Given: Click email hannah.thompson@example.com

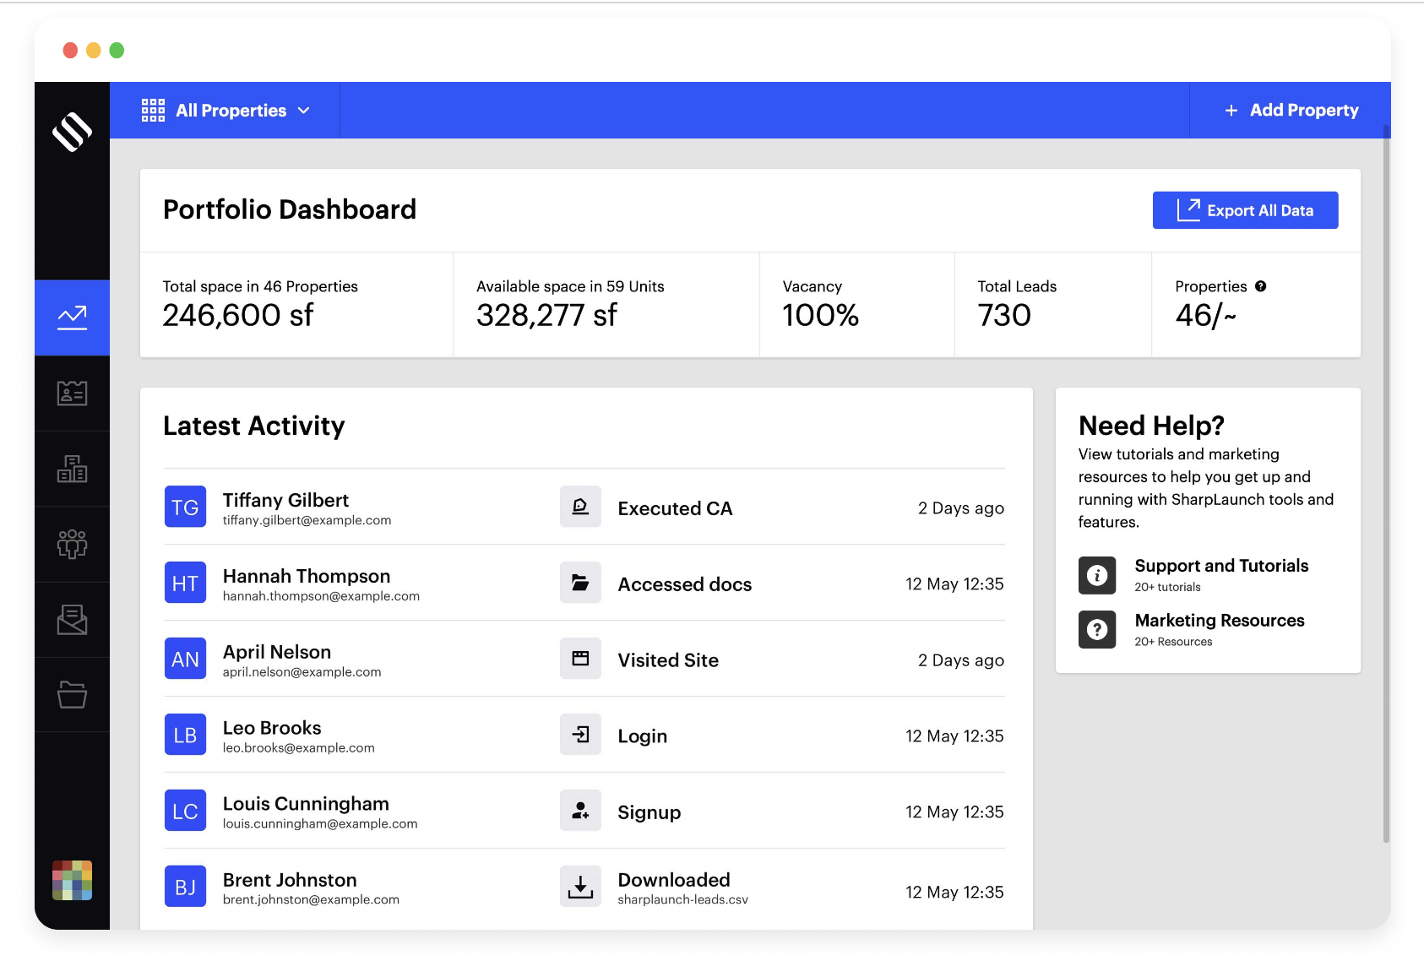Looking at the screenshot, I should click(x=321, y=596).
